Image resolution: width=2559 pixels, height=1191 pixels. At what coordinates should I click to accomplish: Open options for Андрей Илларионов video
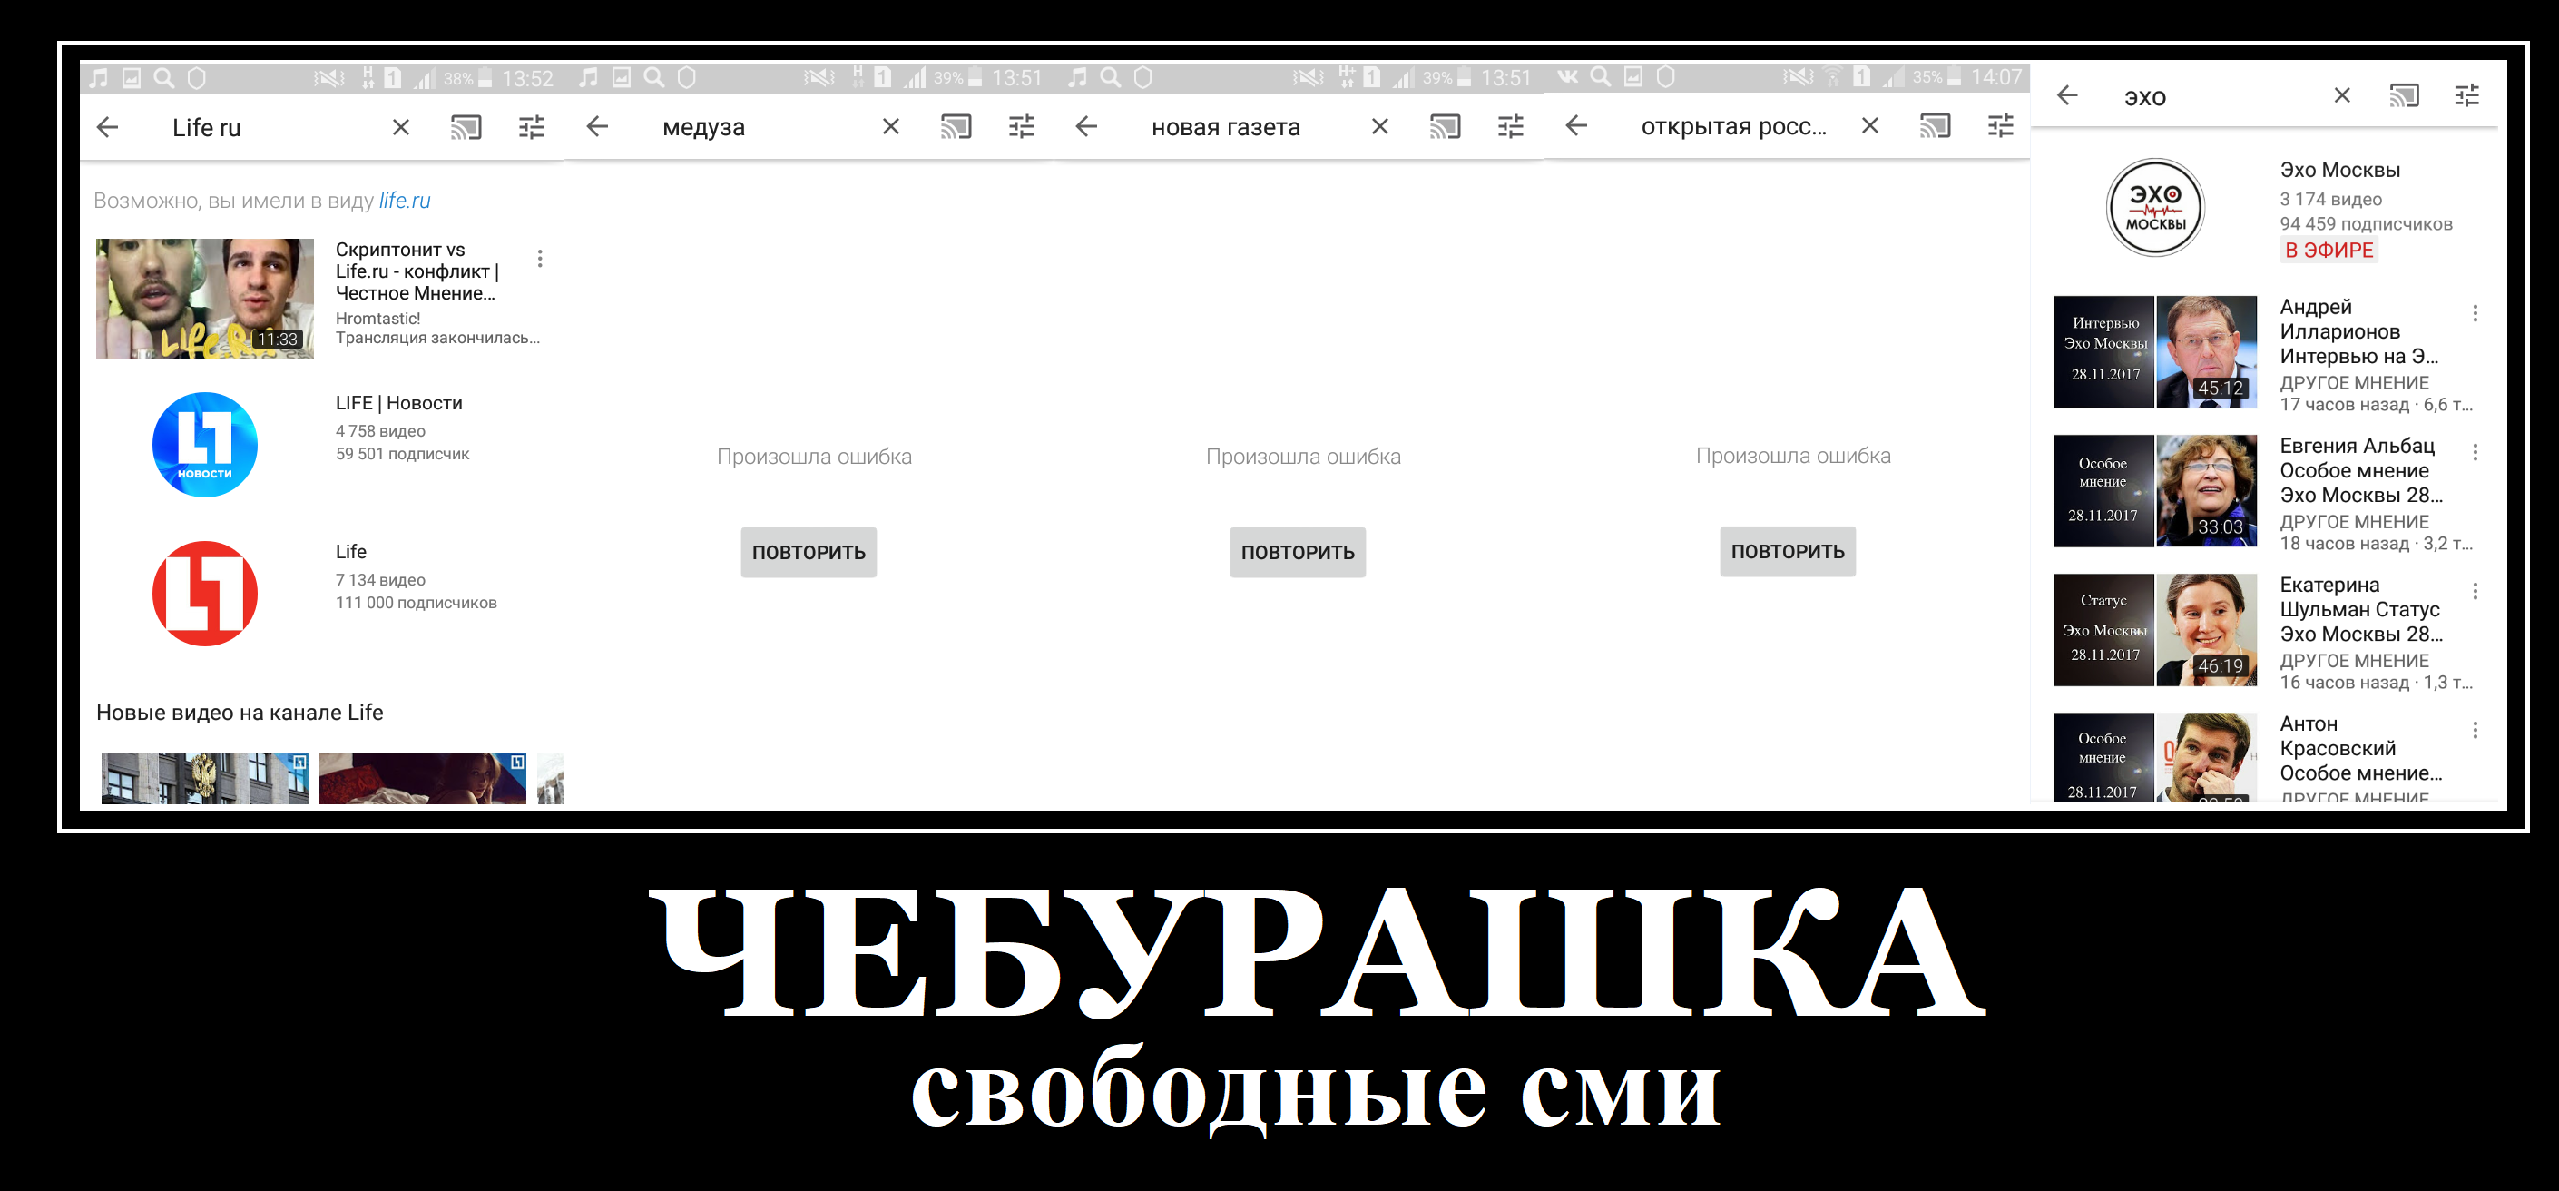(2476, 314)
